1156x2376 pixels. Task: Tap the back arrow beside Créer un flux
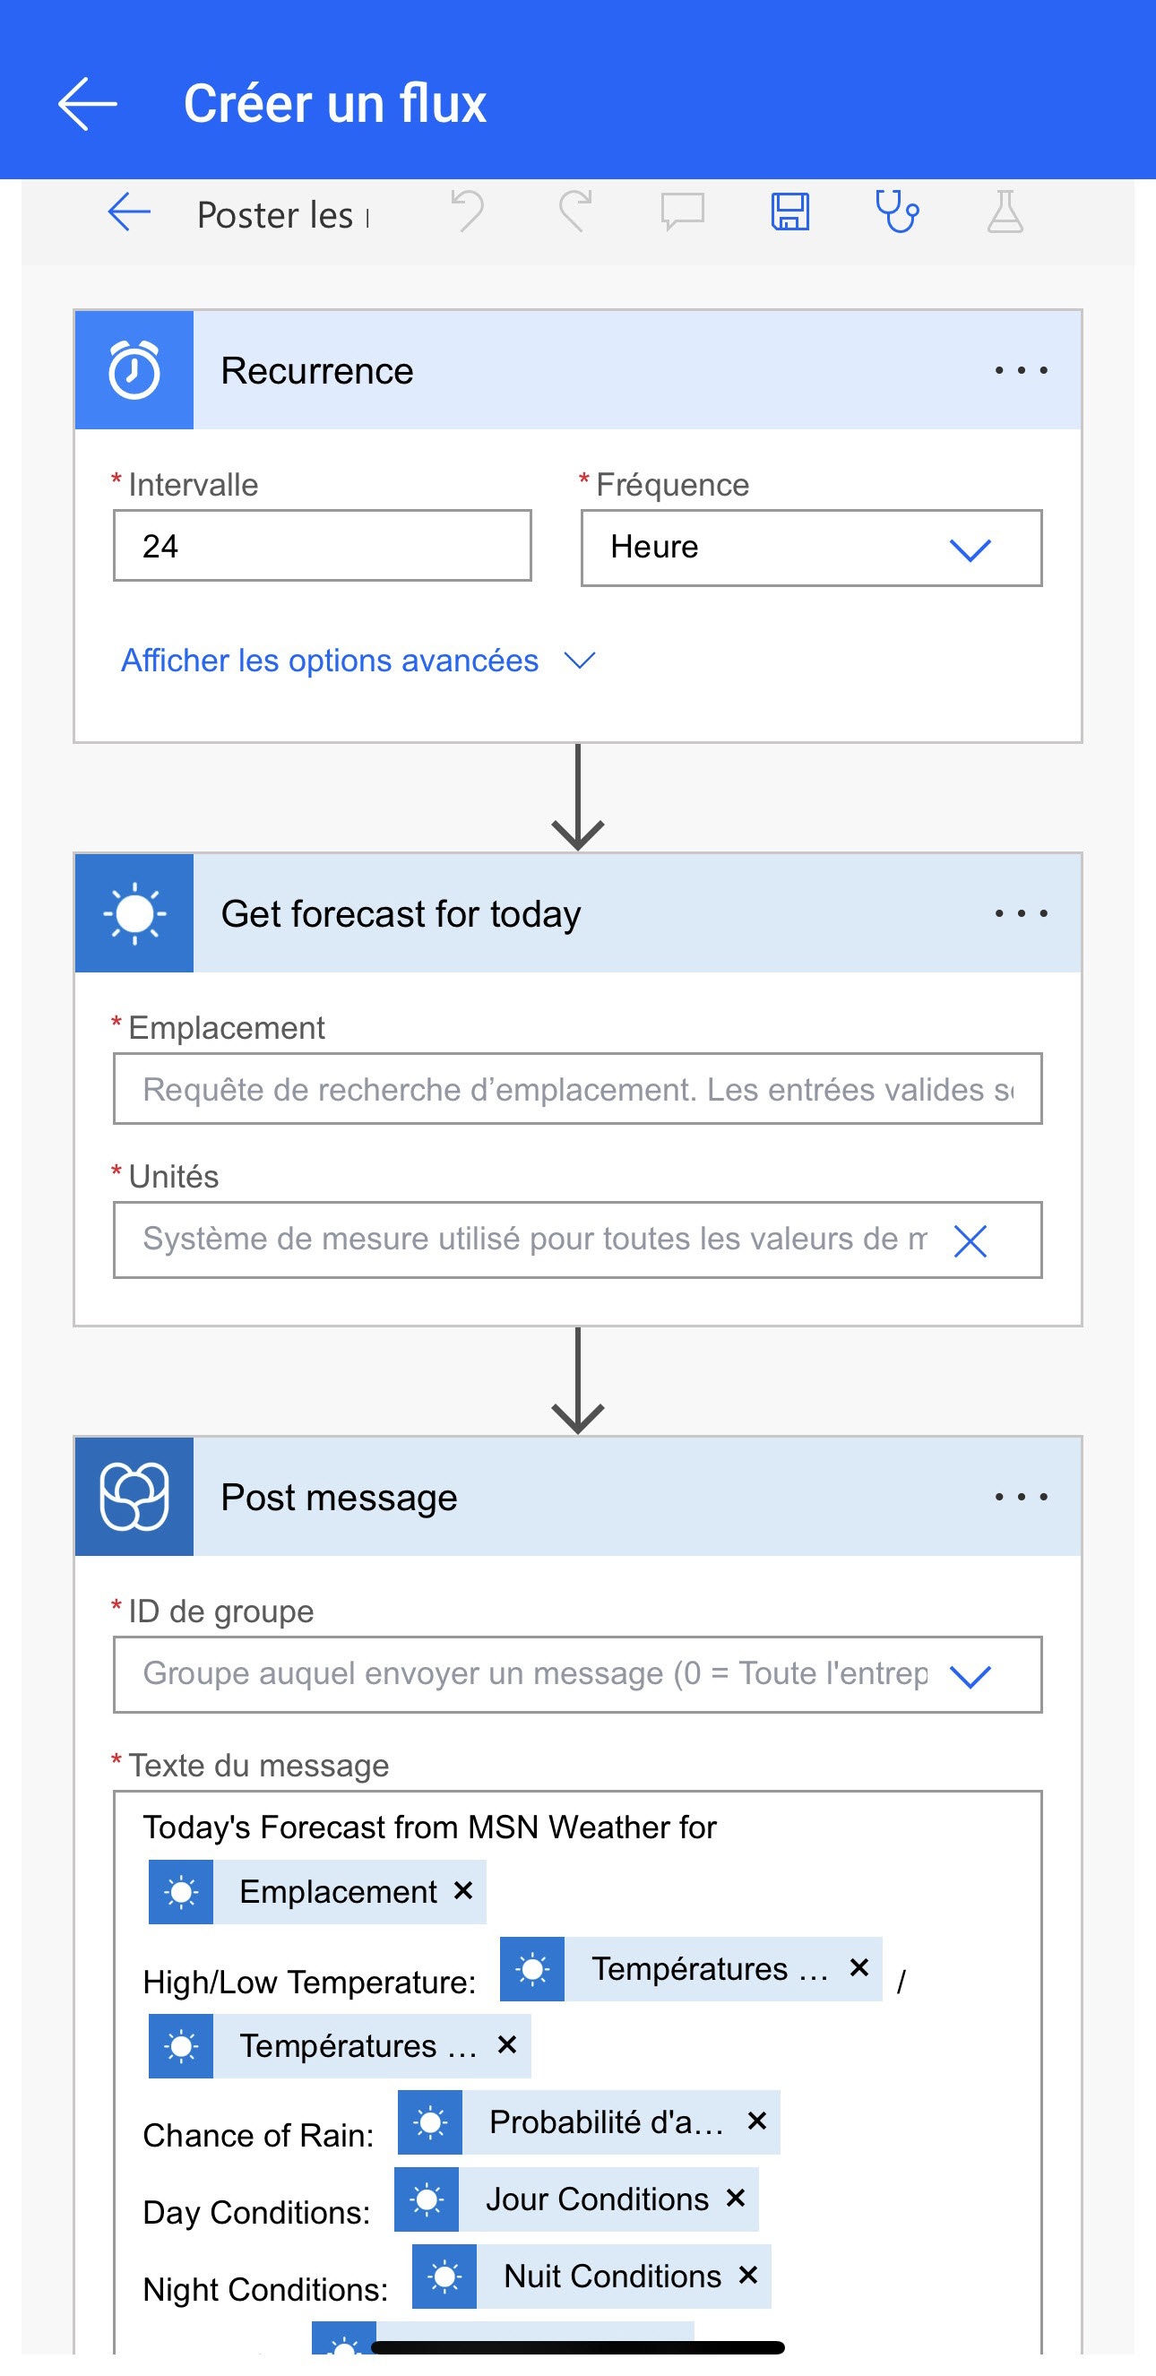[x=88, y=103]
